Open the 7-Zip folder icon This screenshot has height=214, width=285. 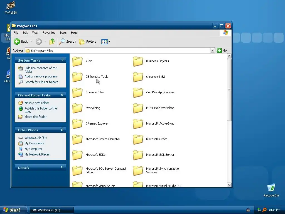click(77, 61)
